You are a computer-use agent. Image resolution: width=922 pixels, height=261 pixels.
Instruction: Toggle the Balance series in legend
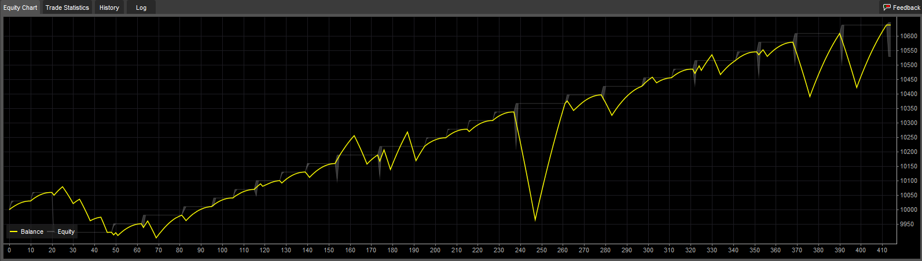pos(27,231)
